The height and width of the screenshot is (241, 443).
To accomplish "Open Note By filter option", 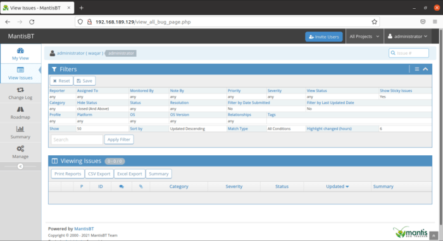I will tap(177, 91).
